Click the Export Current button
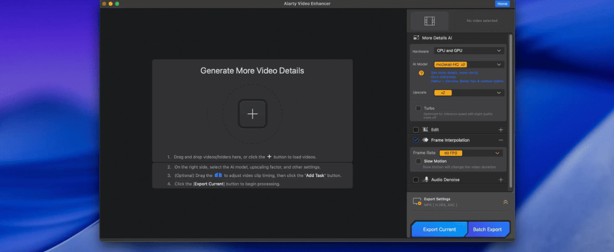Image resolution: width=614 pixels, height=252 pixels. pos(439,229)
